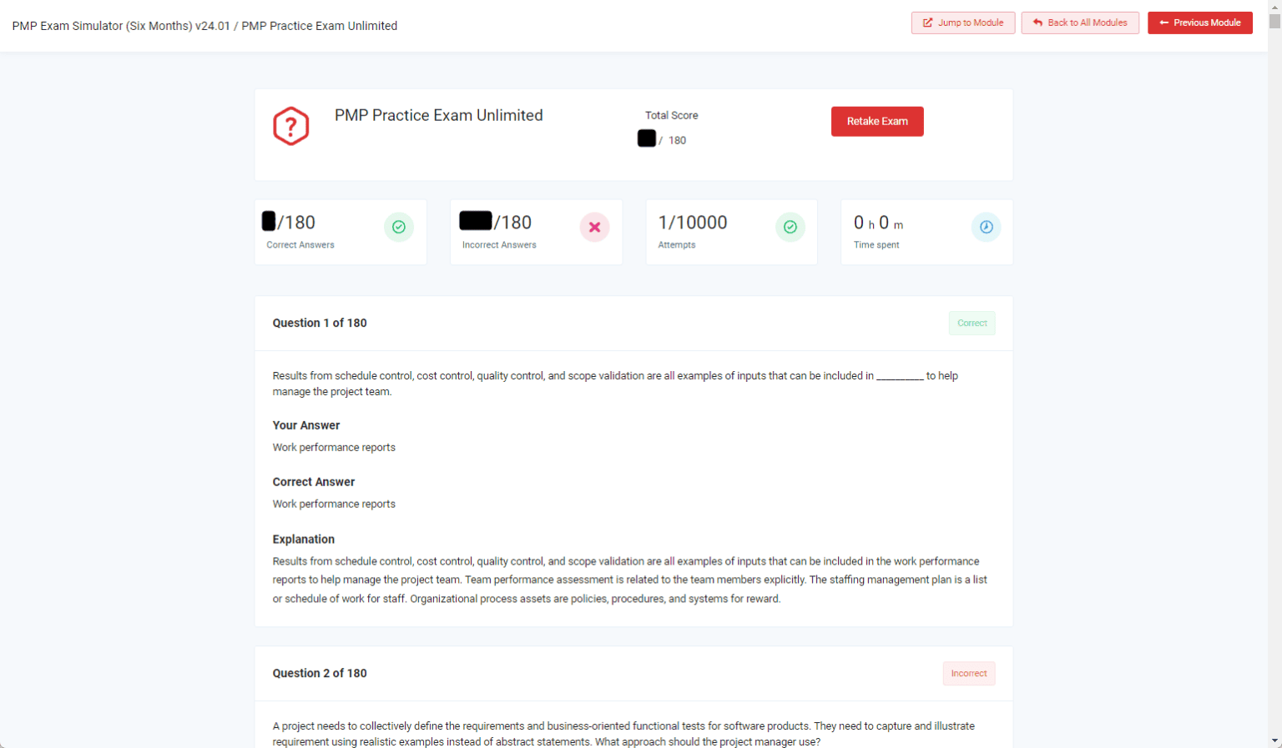
Task: Open the Jump to Module navigator
Action: coord(963,23)
